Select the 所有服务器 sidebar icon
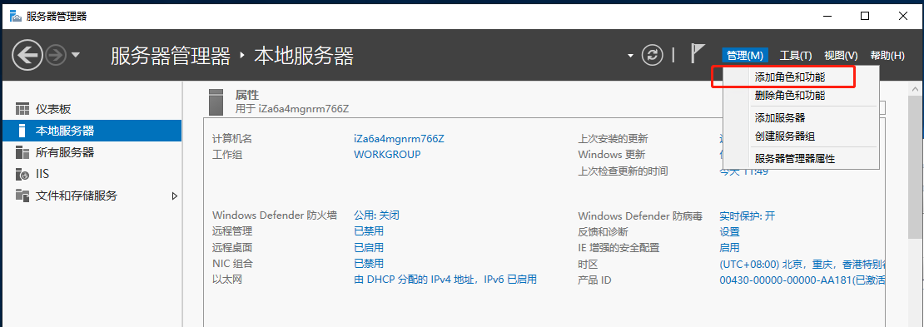Viewport: 924px width, 327px height. [x=22, y=152]
